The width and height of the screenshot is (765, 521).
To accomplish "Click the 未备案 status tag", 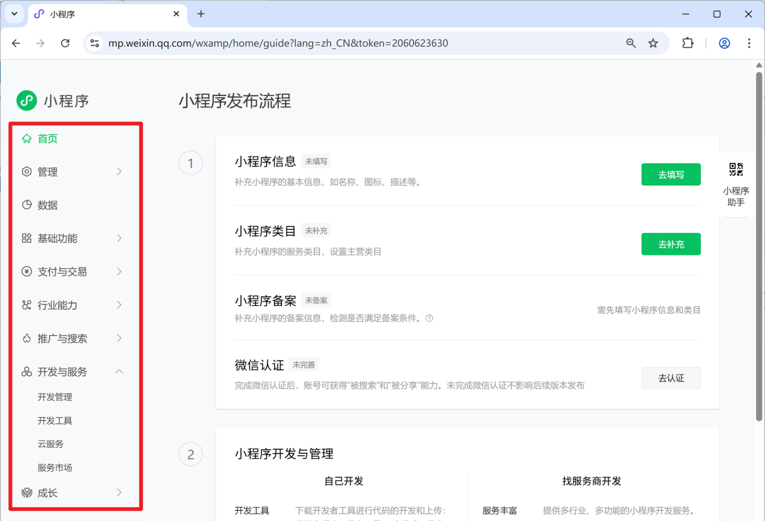I will point(316,301).
